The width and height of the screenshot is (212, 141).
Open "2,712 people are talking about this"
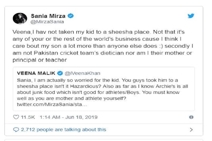tap(63, 130)
